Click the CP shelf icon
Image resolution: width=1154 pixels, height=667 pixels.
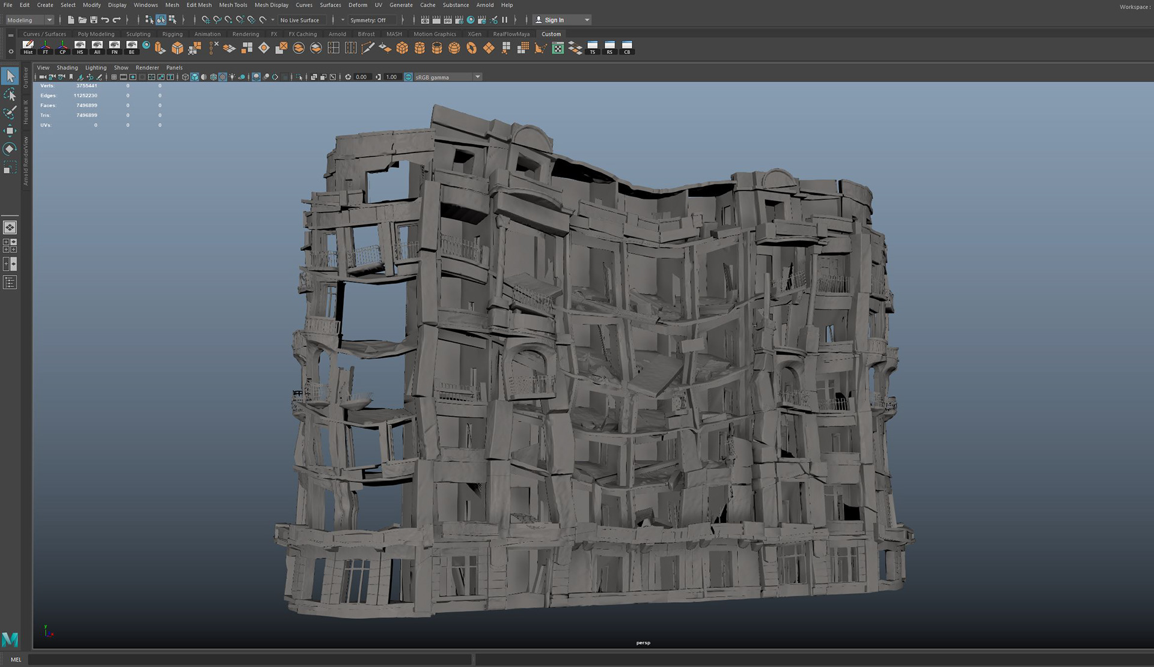pyautogui.click(x=63, y=48)
